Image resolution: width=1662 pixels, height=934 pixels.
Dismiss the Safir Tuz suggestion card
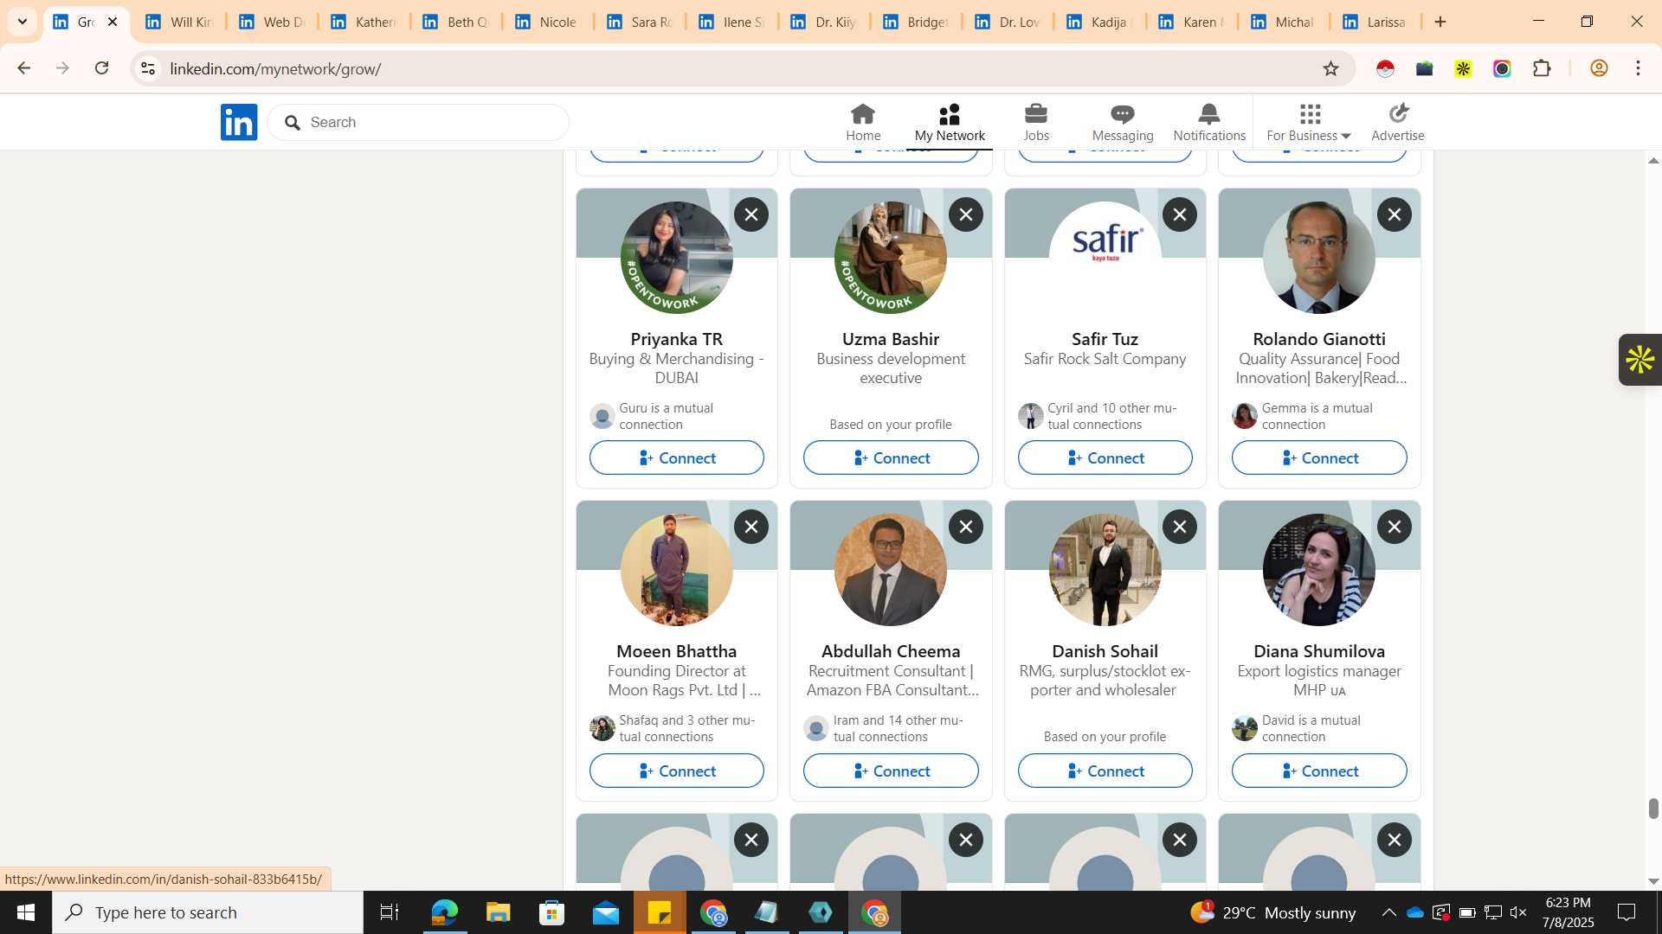point(1180,214)
